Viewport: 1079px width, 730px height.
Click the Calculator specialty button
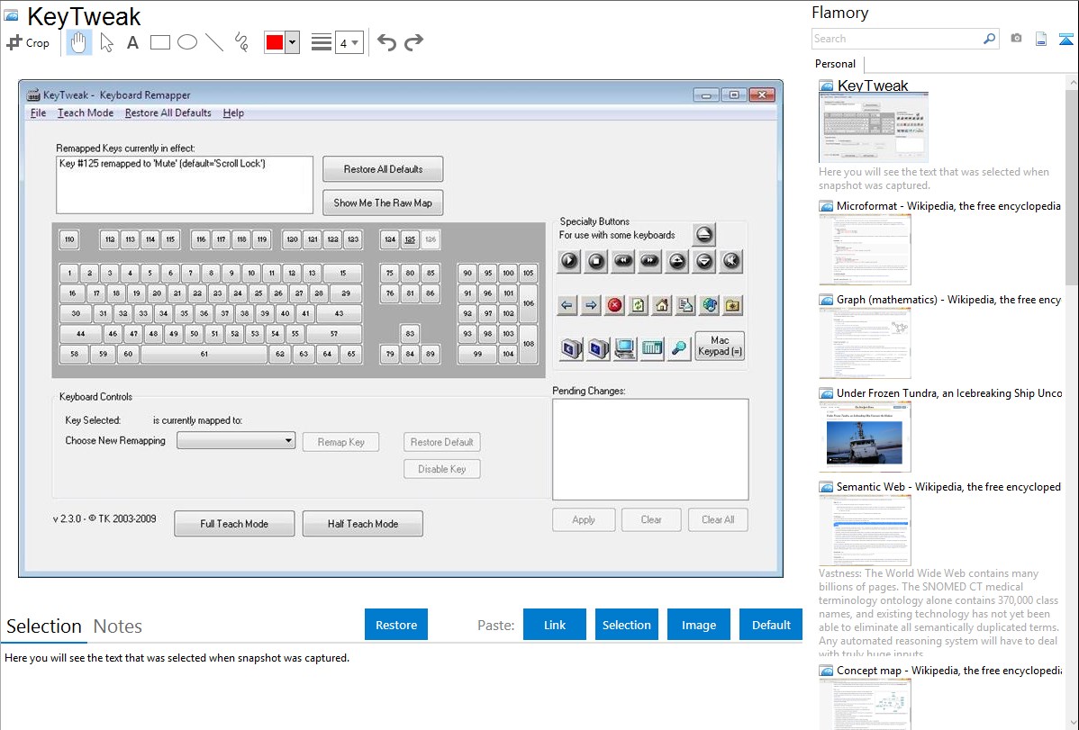[652, 349]
